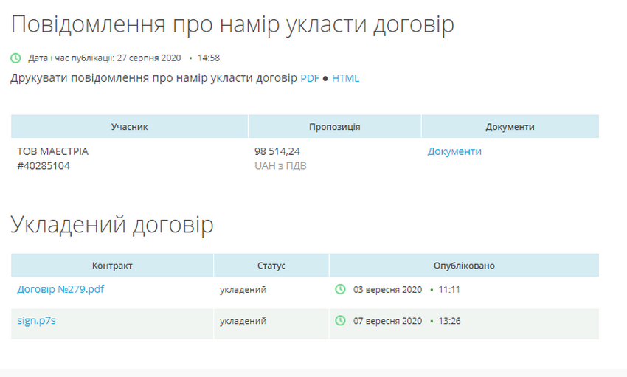Select the participant name ТОВ МАЕСТРІА
627x377 pixels.
coord(52,151)
